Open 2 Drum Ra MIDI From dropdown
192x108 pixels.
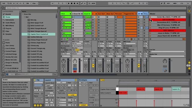point(77,43)
